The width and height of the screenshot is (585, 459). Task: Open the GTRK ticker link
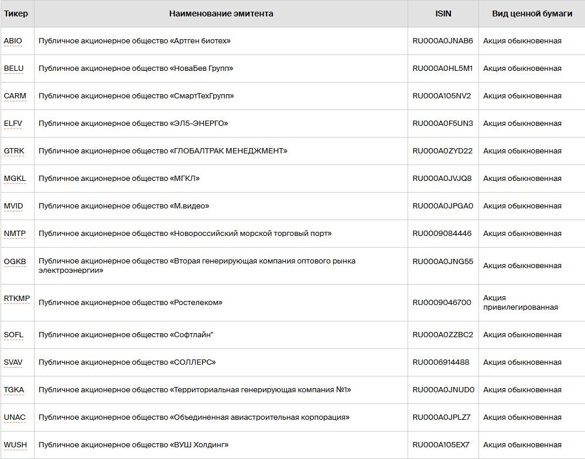tap(14, 151)
